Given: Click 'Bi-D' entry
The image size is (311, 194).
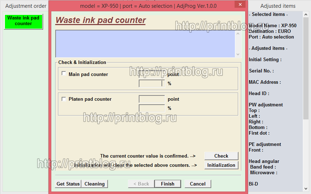Looking at the screenshot, I should coord(253,184).
